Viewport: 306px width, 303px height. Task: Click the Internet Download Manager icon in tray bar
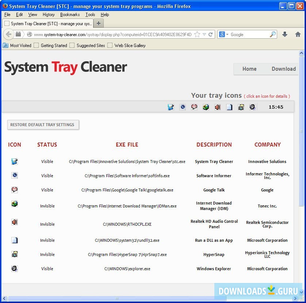click(206, 107)
